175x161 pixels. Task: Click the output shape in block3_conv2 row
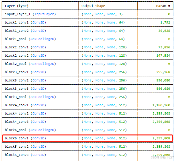click(104, 80)
